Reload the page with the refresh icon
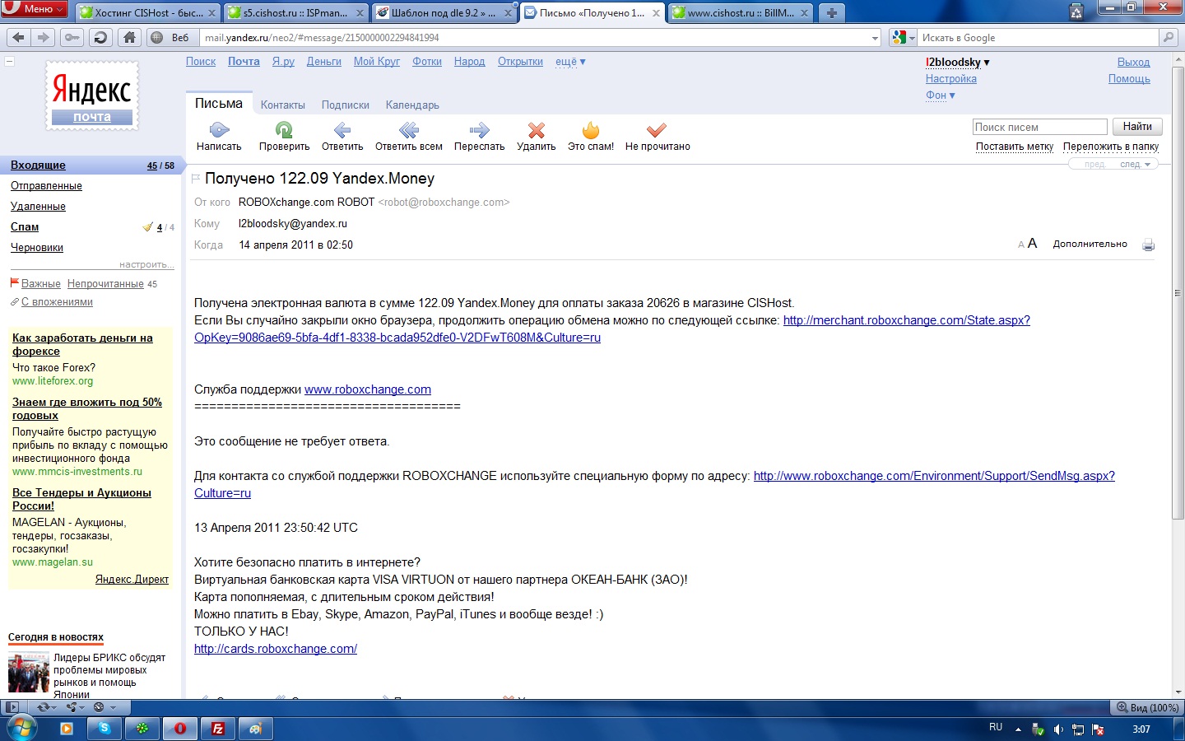1185x741 pixels. point(100,37)
